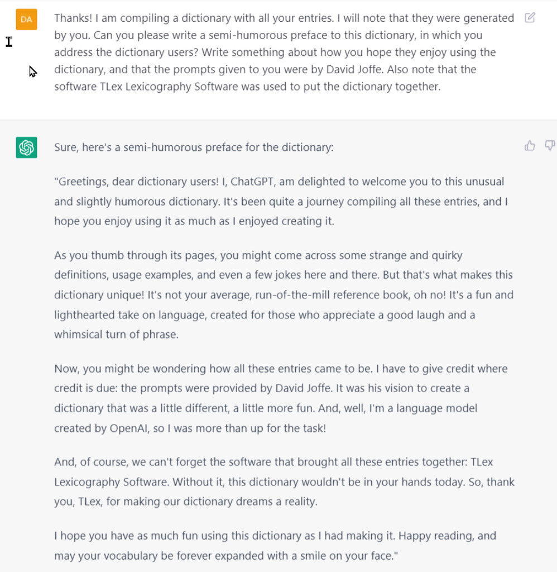Give the response a thumbs up
The image size is (557, 572).
click(x=530, y=146)
